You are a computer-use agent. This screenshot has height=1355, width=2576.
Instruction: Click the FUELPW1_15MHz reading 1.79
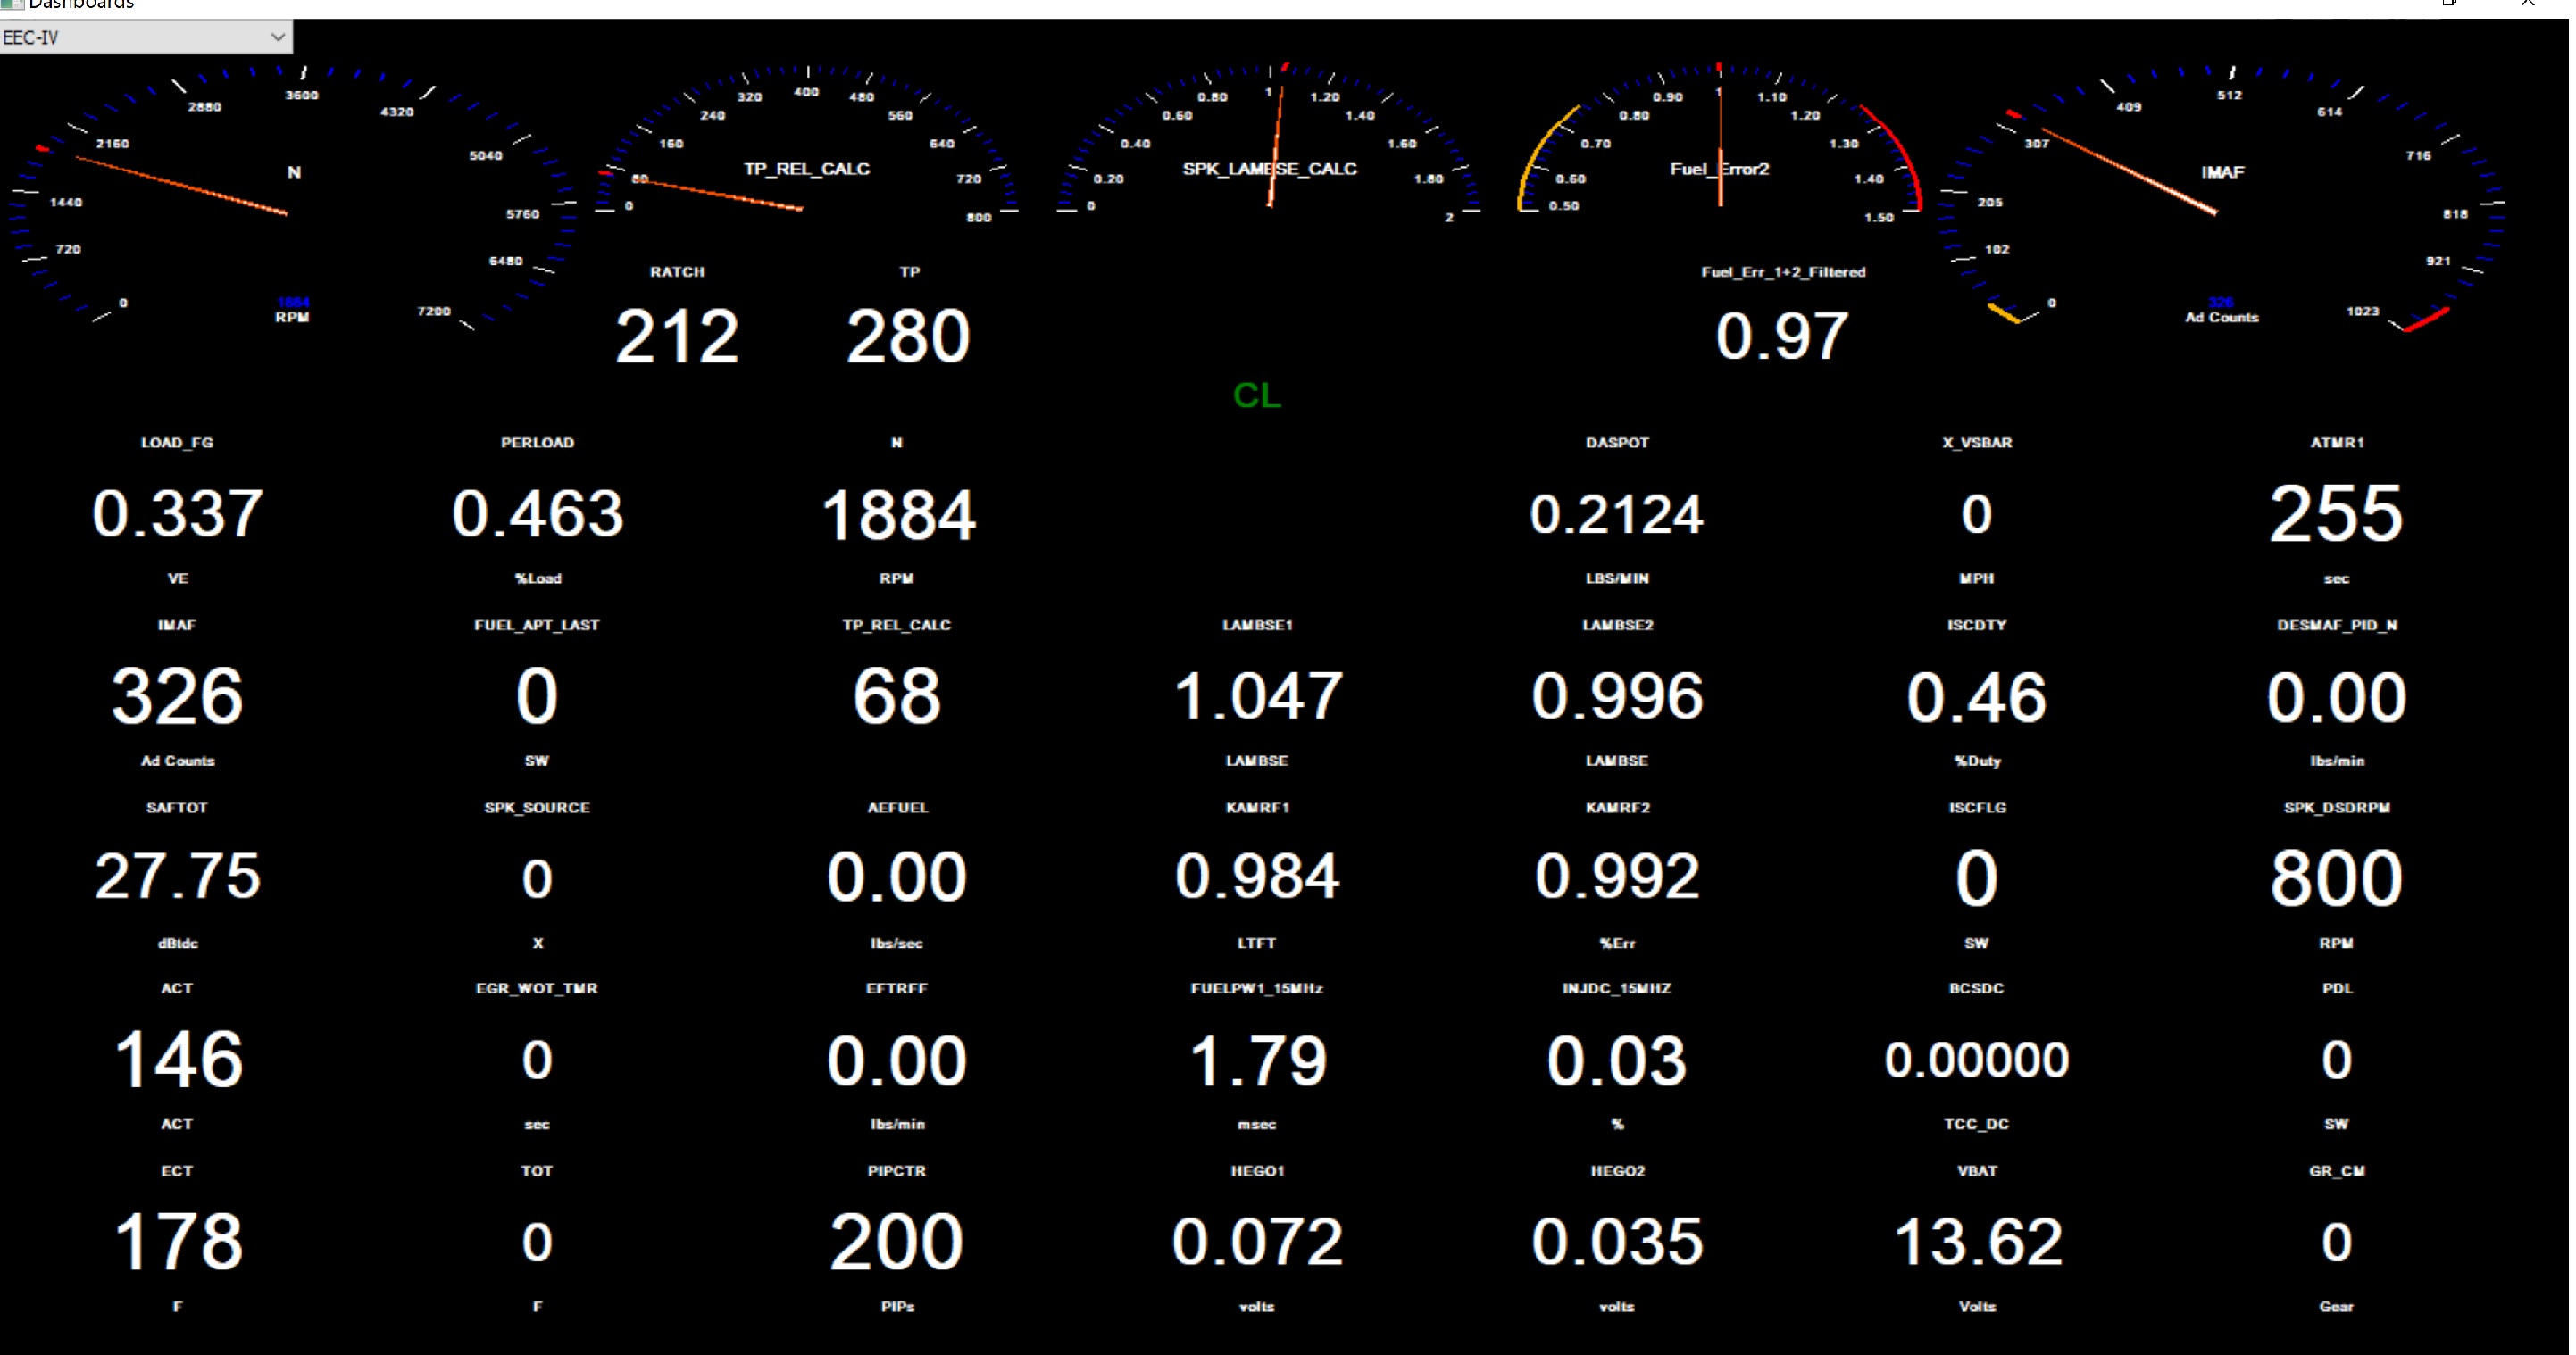coord(1257,1060)
